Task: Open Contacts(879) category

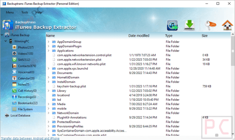Action: coord(27,66)
